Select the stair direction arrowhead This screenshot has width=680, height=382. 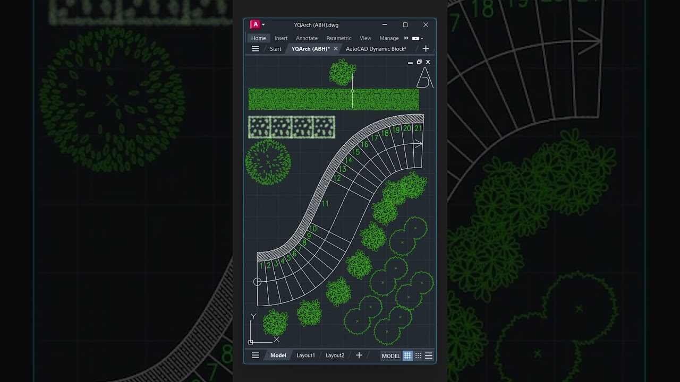click(419, 143)
